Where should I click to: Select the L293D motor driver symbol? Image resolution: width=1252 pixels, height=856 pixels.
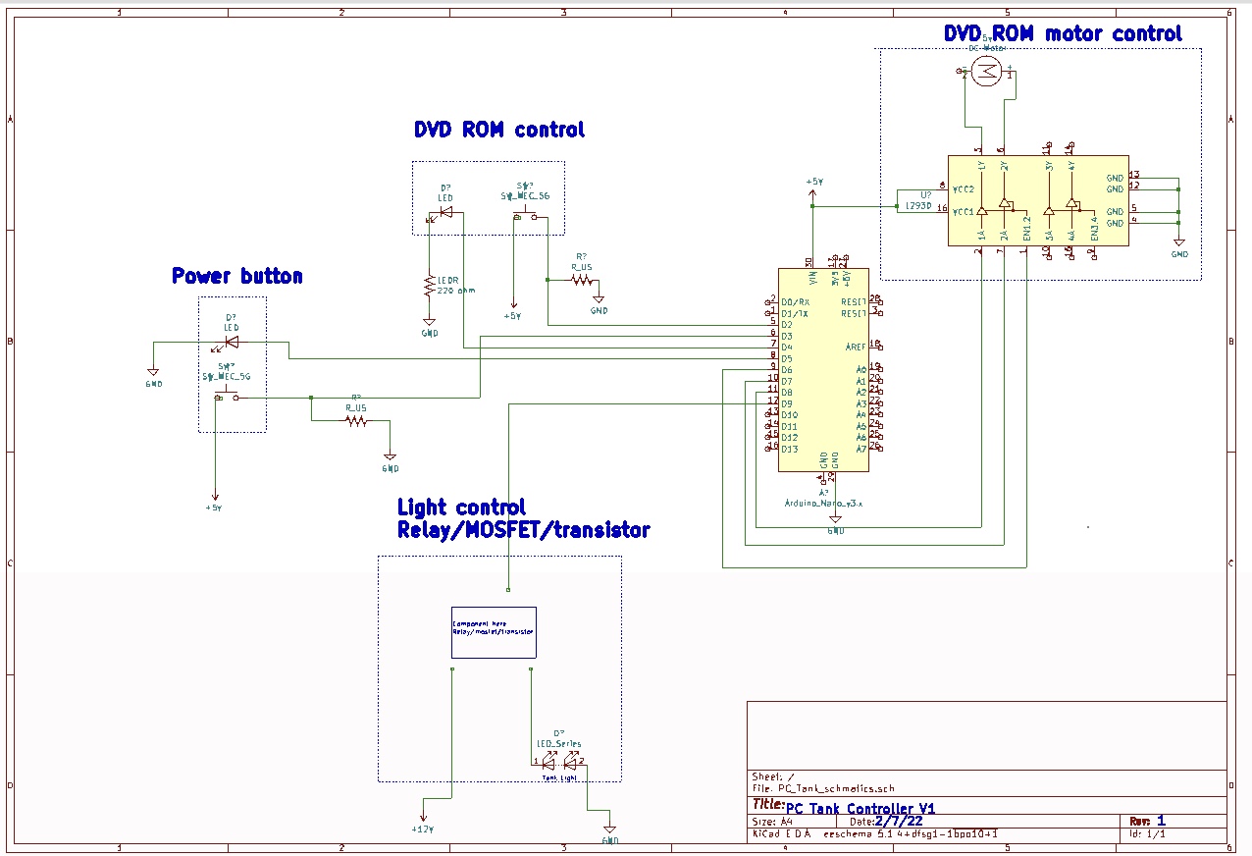1037,201
